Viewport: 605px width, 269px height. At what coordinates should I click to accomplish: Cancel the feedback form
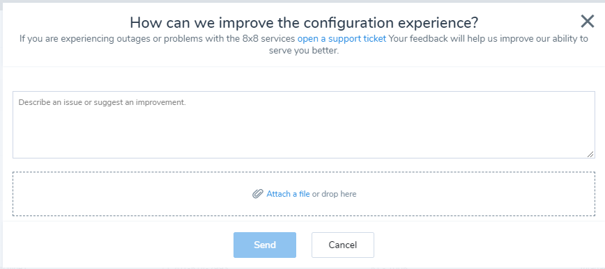coord(343,245)
